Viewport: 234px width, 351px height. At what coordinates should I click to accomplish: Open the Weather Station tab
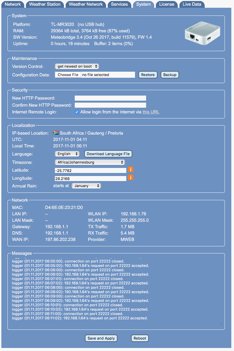45,4
